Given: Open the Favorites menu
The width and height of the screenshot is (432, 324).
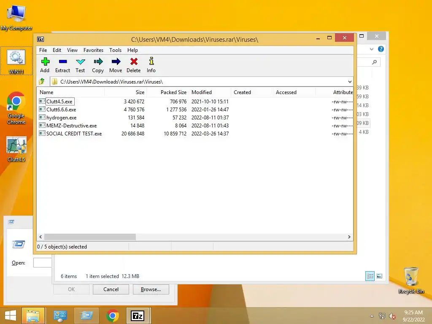Looking at the screenshot, I should point(93,50).
